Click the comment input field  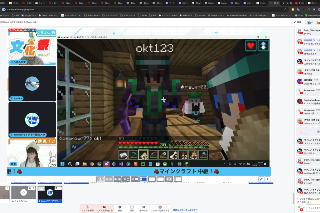click(313, 208)
